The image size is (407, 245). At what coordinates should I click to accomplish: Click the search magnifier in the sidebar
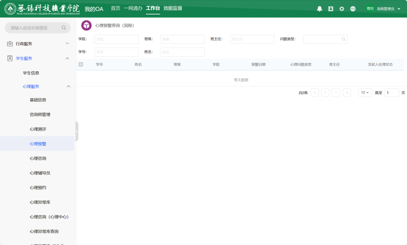(x=64, y=28)
